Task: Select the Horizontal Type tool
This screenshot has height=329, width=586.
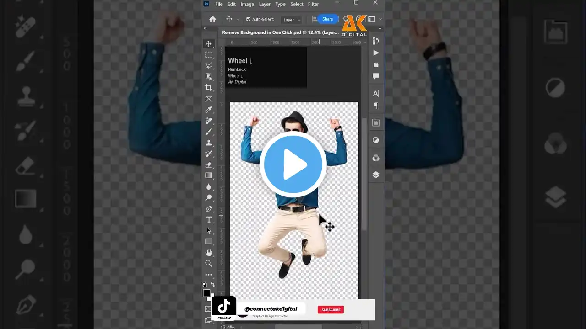Action: pos(208,220)
